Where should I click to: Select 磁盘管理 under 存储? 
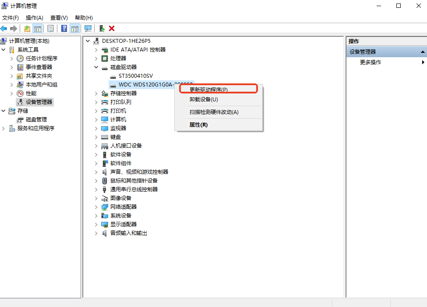tap(36, 120)
